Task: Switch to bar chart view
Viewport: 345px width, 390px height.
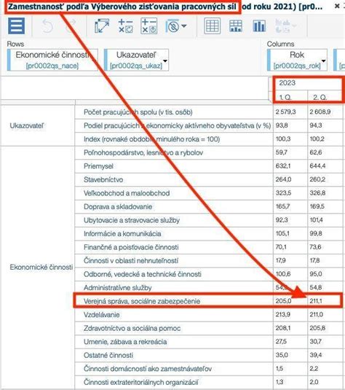Action: [259, 26]
